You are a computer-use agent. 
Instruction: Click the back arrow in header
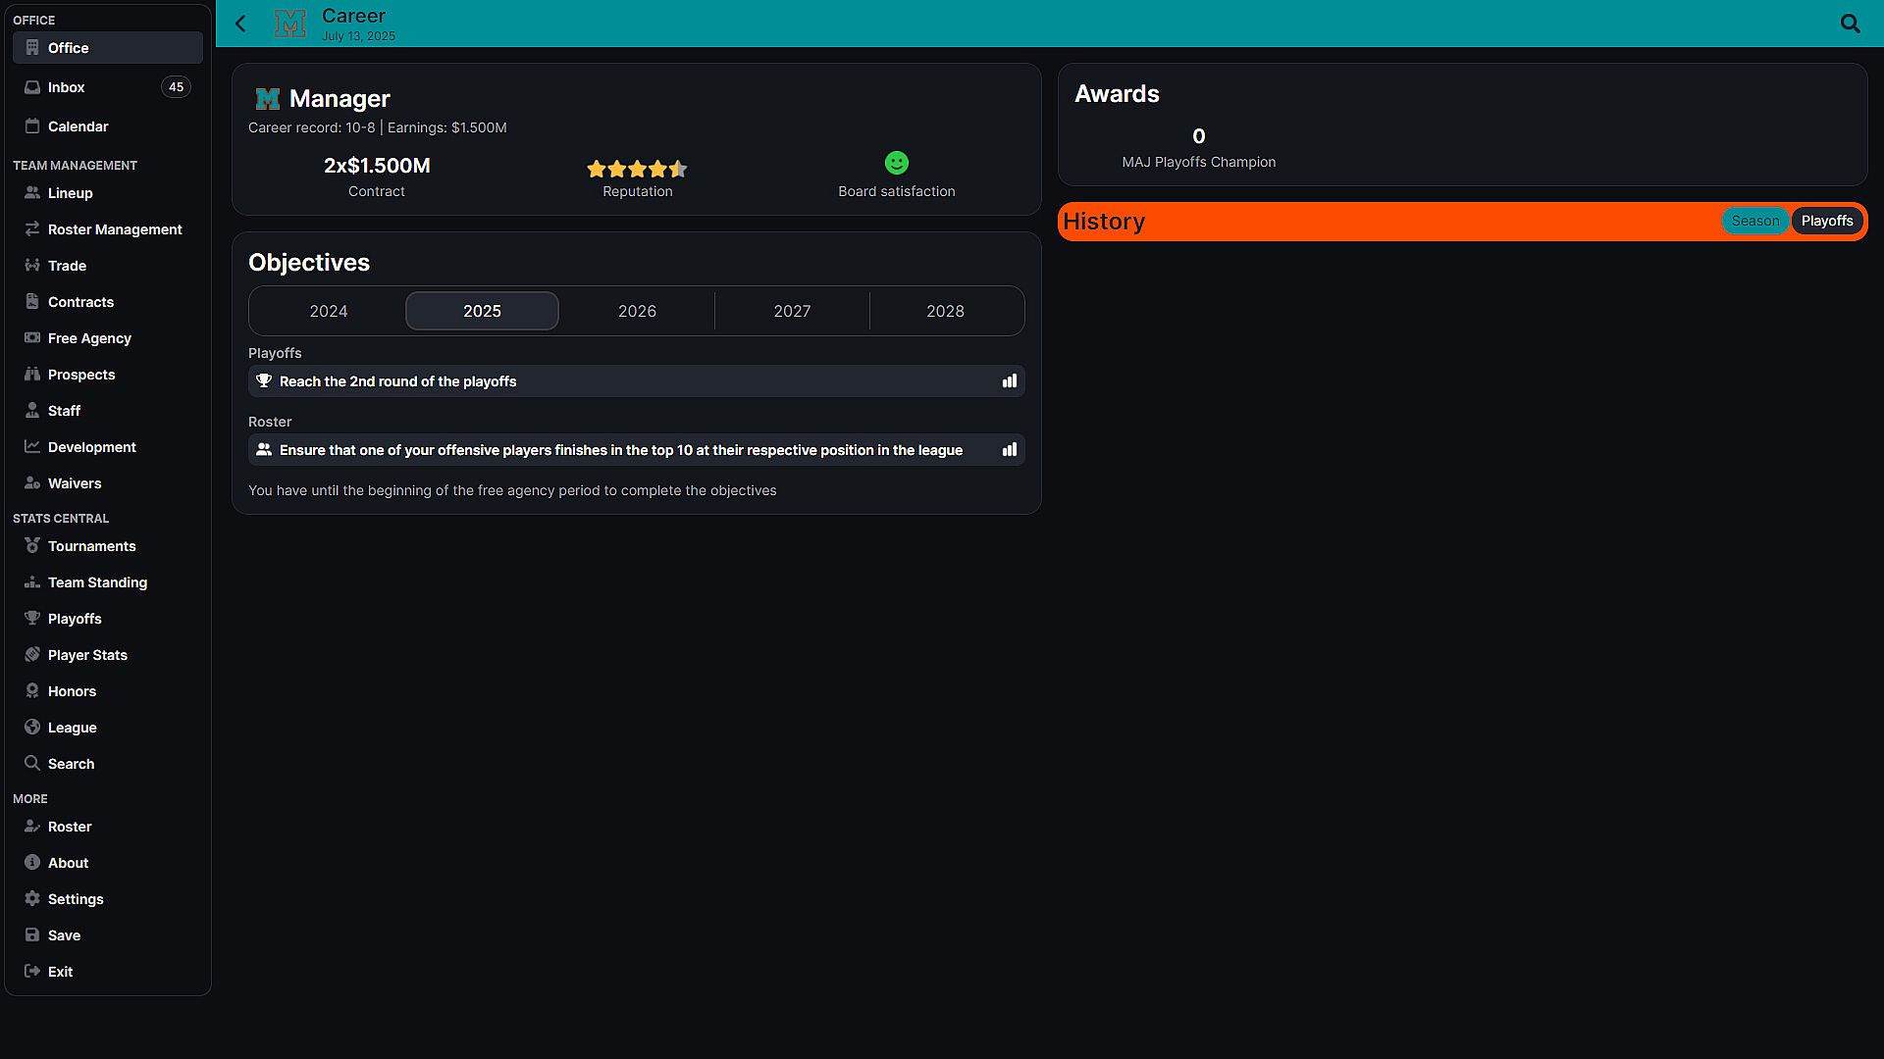pyautogui.click(x=240, y=24)
